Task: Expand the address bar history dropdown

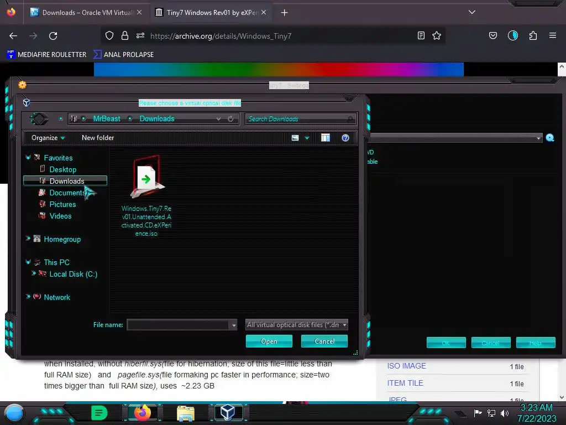Action: 218,119
